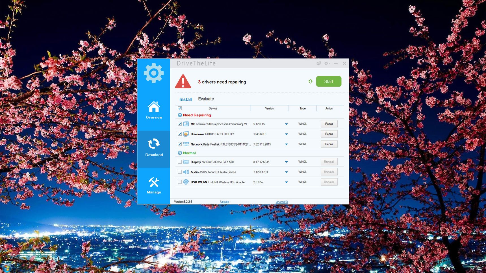Uncheck the Network Karta Realtek checkbox

coord(180,144)
